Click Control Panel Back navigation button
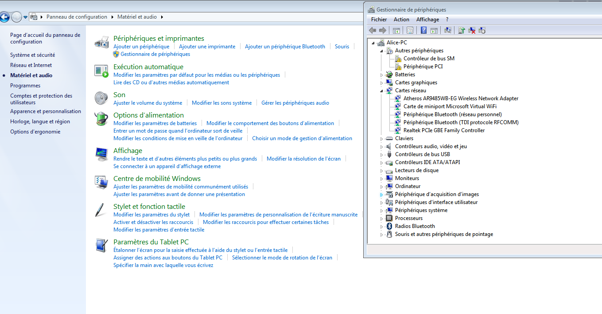602x314 pixels. coord(4,17)
